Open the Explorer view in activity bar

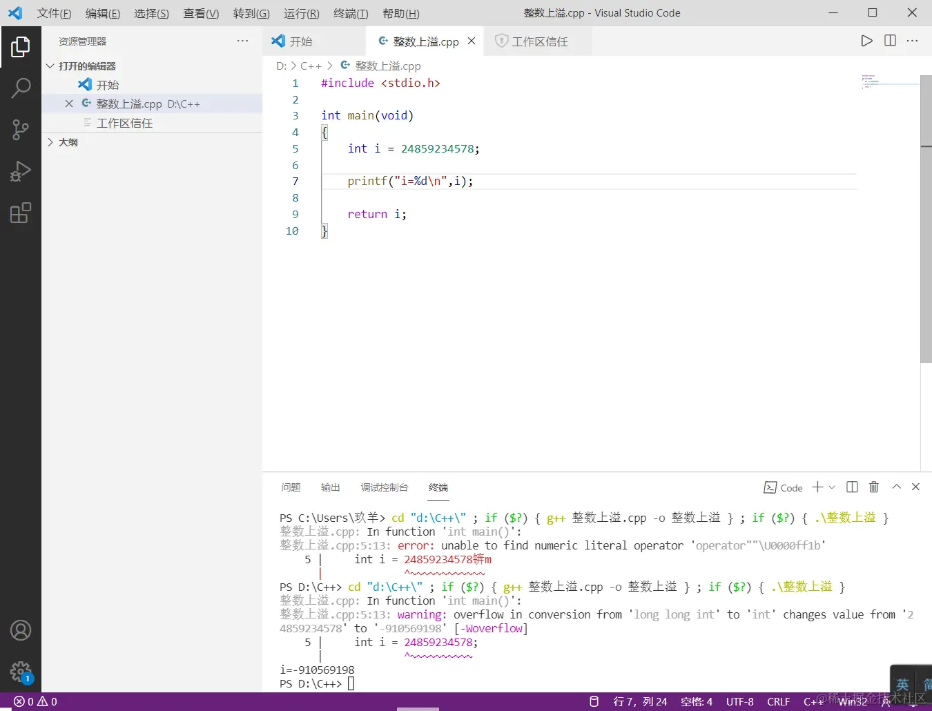pyautogui.click(x=21, y=47)
